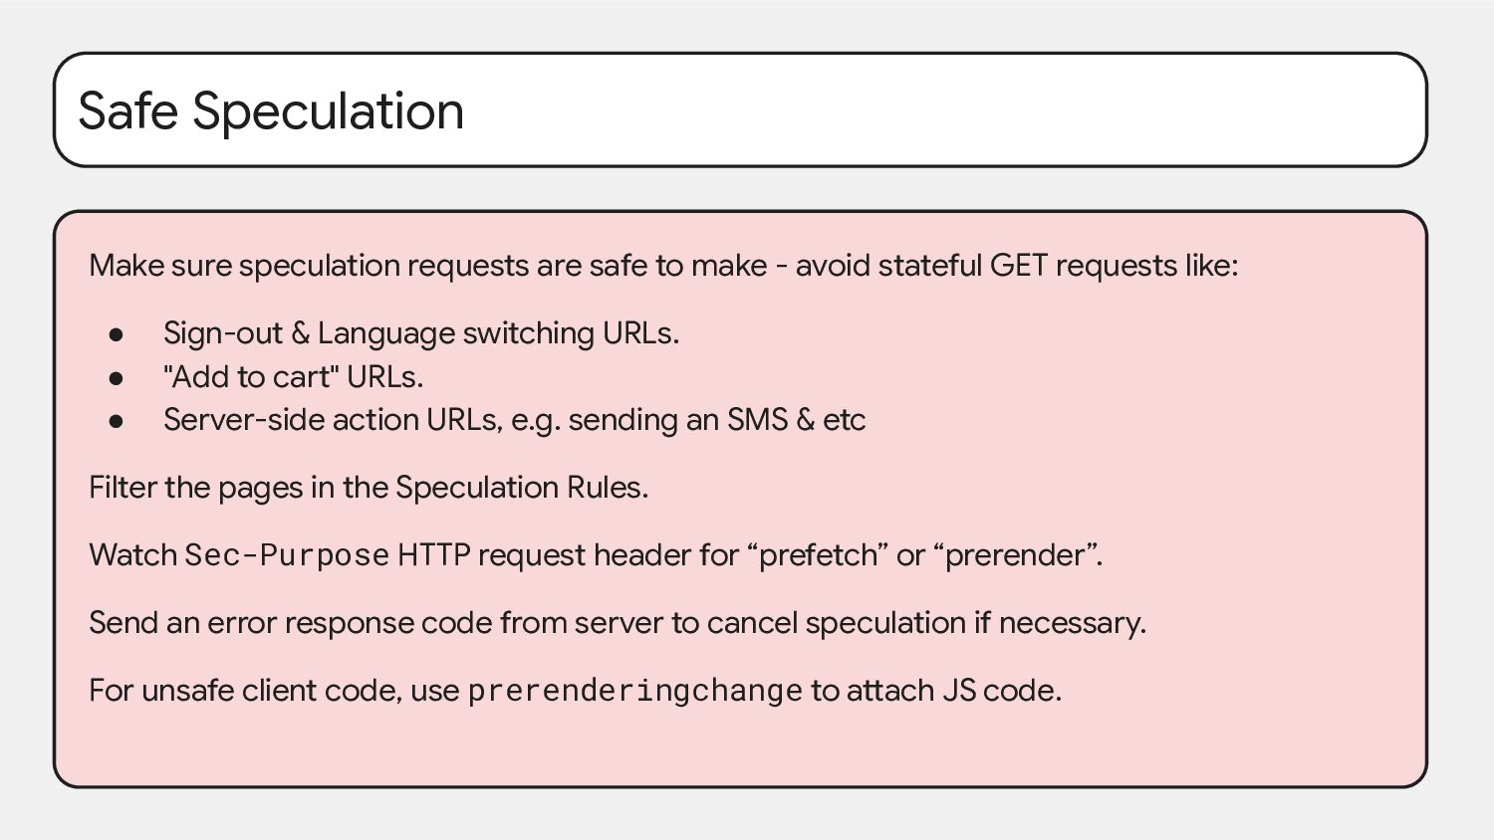Click the Server-side action URLs bullet text
The width and height of the screenshot is (1494, 840).
click(514, 420)
